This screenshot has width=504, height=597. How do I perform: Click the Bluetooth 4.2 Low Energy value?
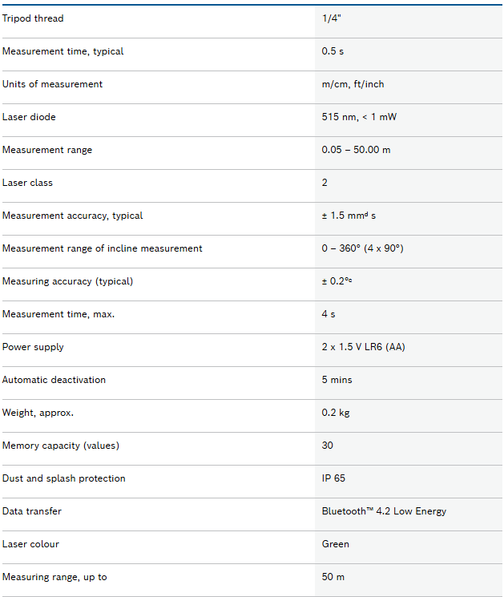click(384, 511)
